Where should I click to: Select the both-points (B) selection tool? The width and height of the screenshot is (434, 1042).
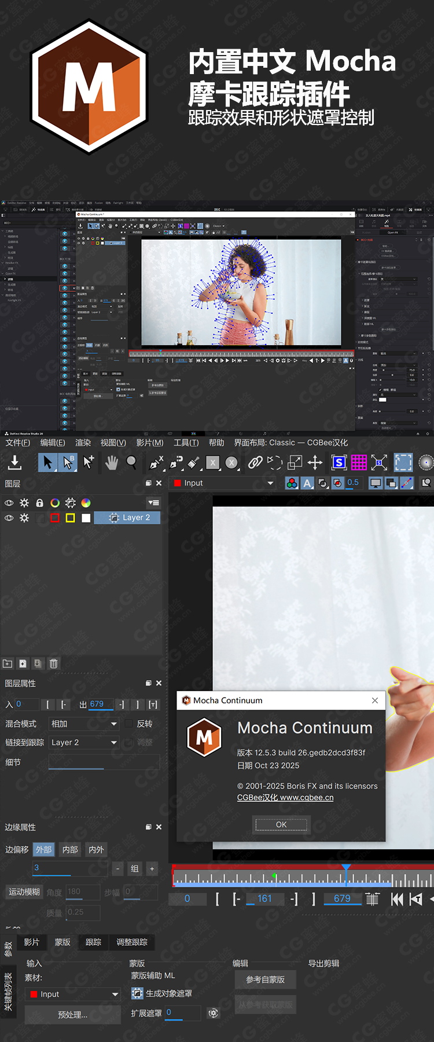click(x=68, y=462)
